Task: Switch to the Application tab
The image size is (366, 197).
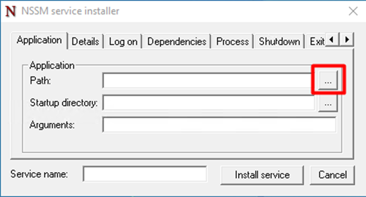Action: pos(39,41)
